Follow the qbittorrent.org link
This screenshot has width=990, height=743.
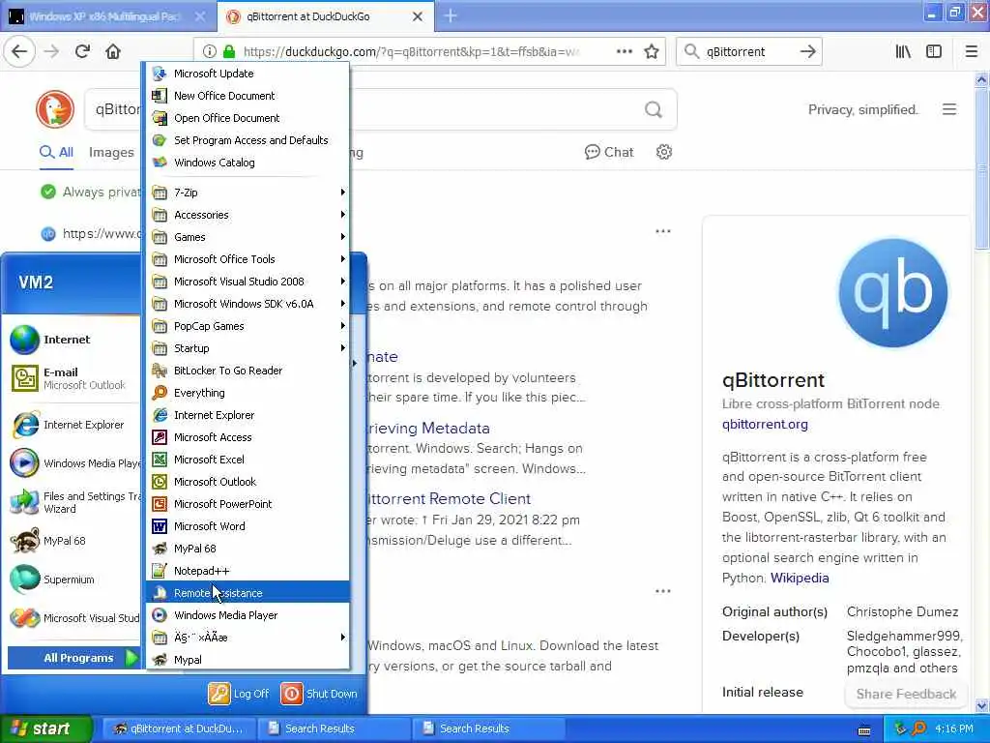pyautogui.click(x=765, y=424)
